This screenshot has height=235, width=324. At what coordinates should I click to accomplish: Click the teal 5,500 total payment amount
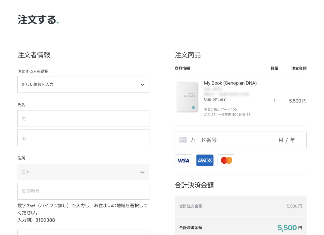point(287,228)
